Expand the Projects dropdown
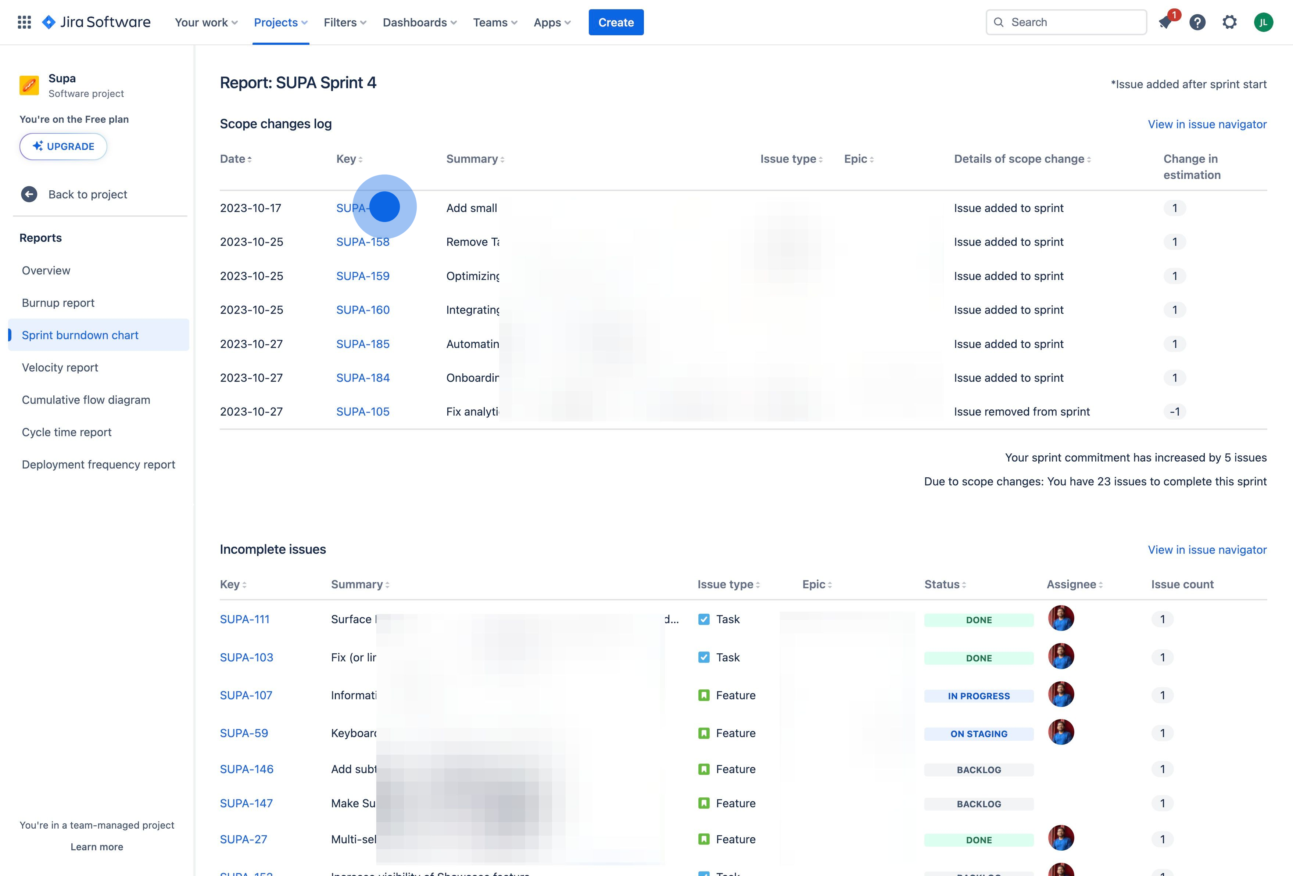 pos(280,22)
